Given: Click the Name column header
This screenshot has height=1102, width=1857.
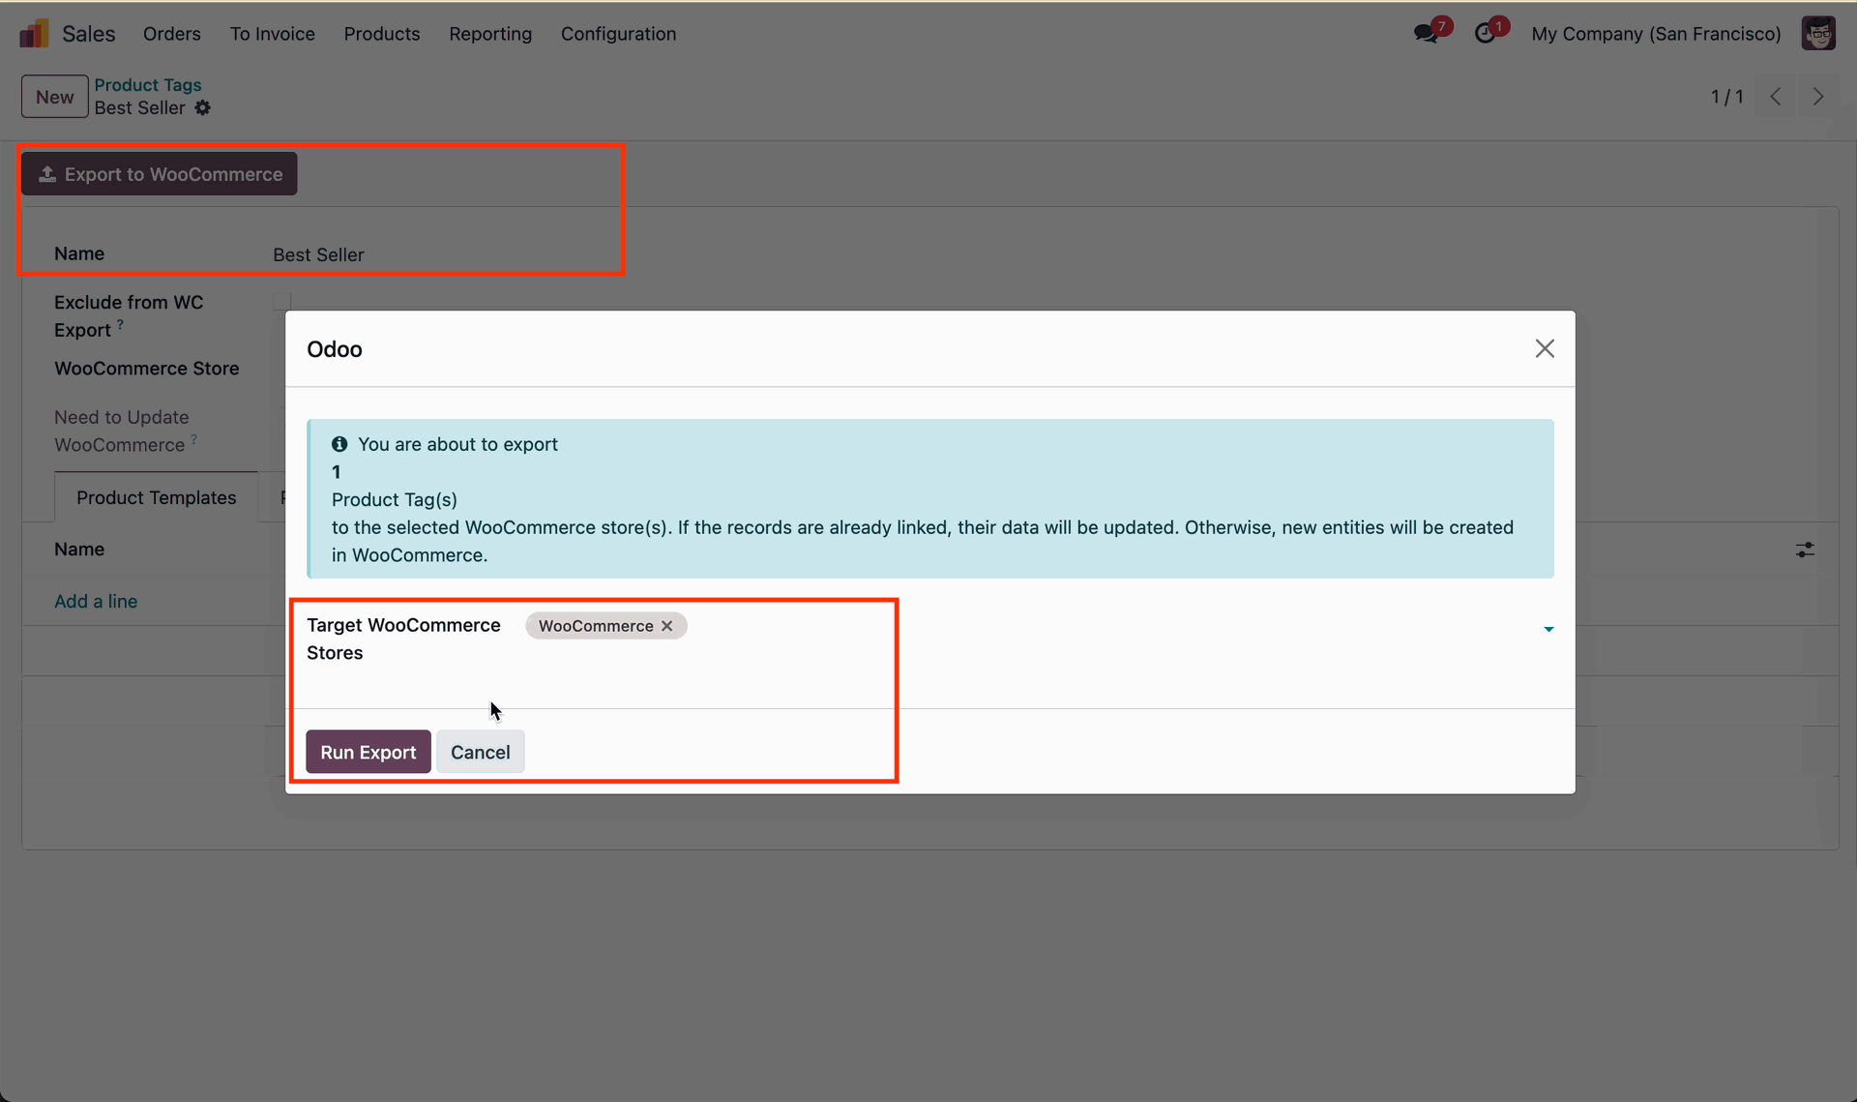Looking at the screenshot, I should [x=79, y=549].
